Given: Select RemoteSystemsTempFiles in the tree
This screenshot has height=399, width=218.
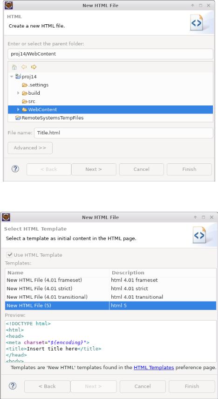Looking at the screenshot, I should (53, 118).
